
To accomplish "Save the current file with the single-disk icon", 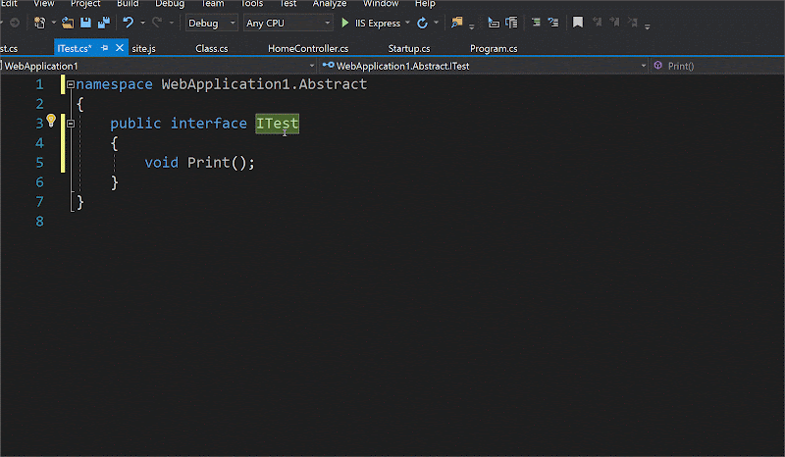I will [x=85, y=23].
